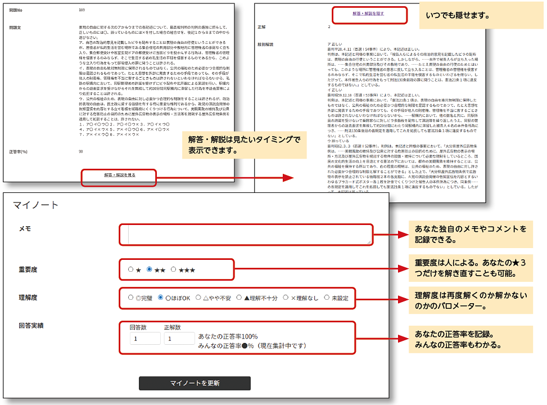This screenshot has width=547, height=405.
Task: Click the 解答・解説を隠す link
Action: (x=368, y=13)
